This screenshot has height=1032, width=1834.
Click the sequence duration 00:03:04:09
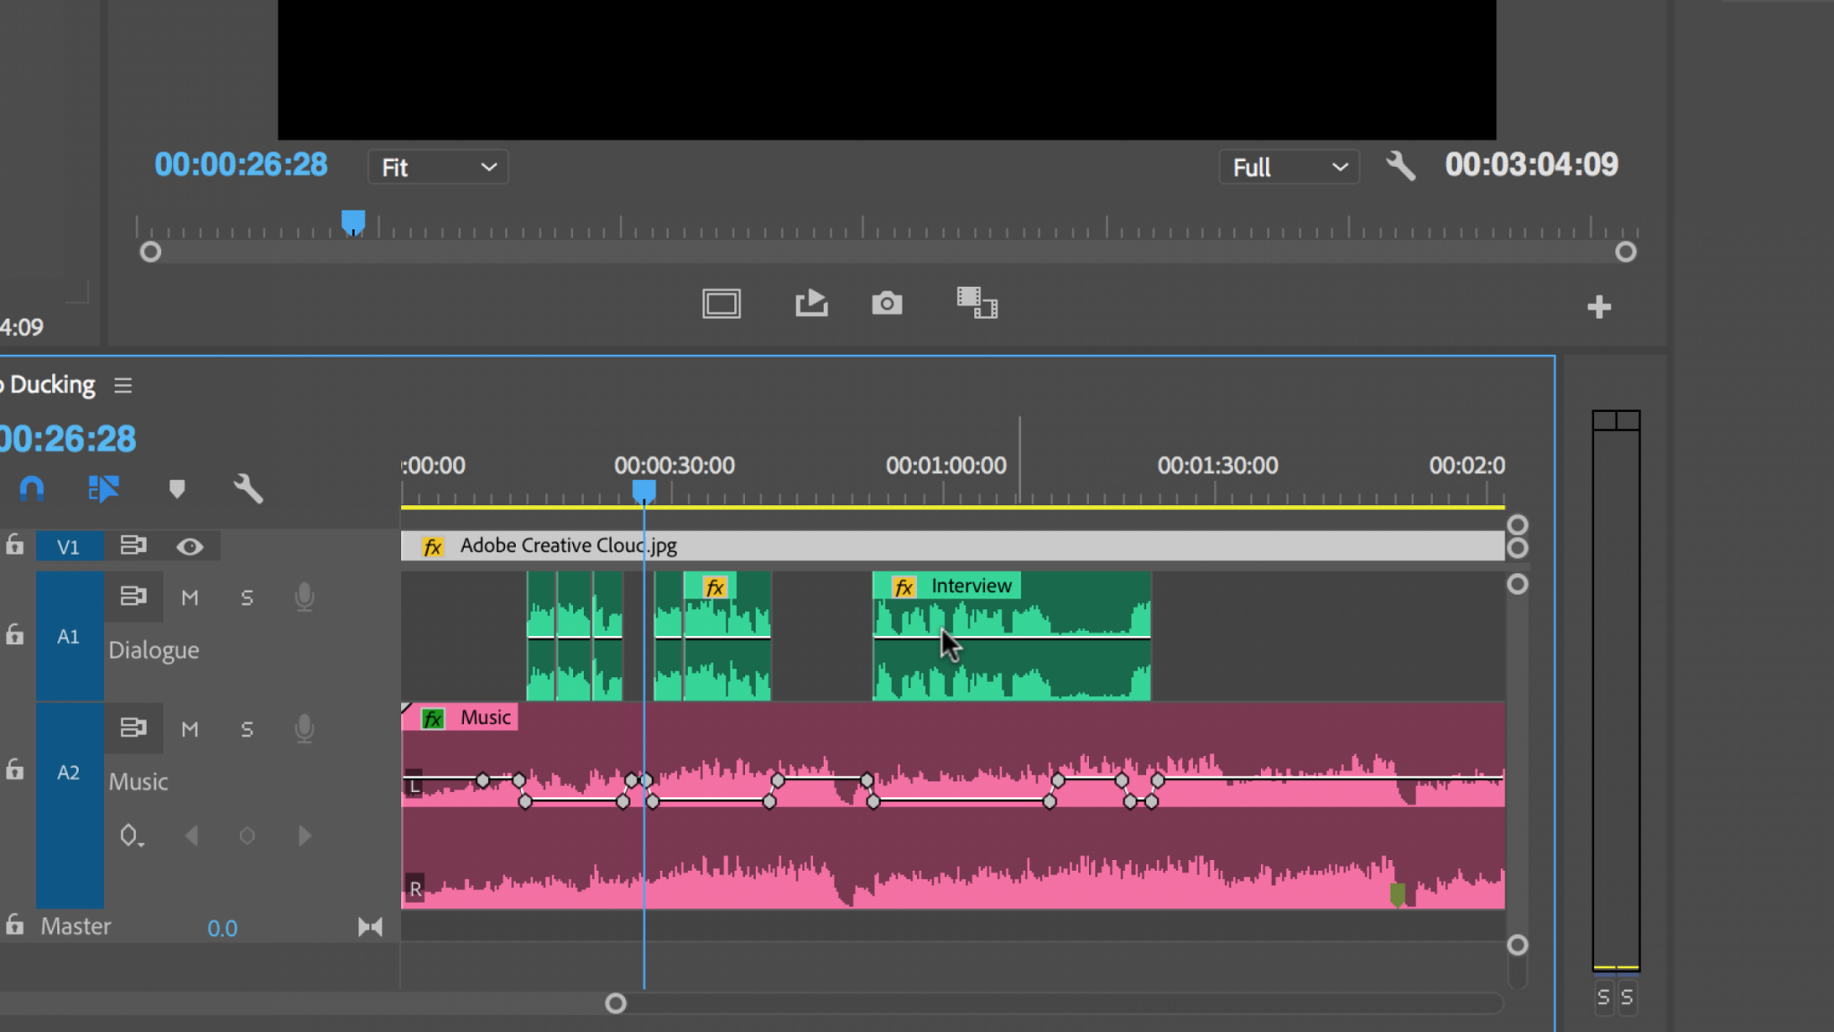click(1531, 165)
